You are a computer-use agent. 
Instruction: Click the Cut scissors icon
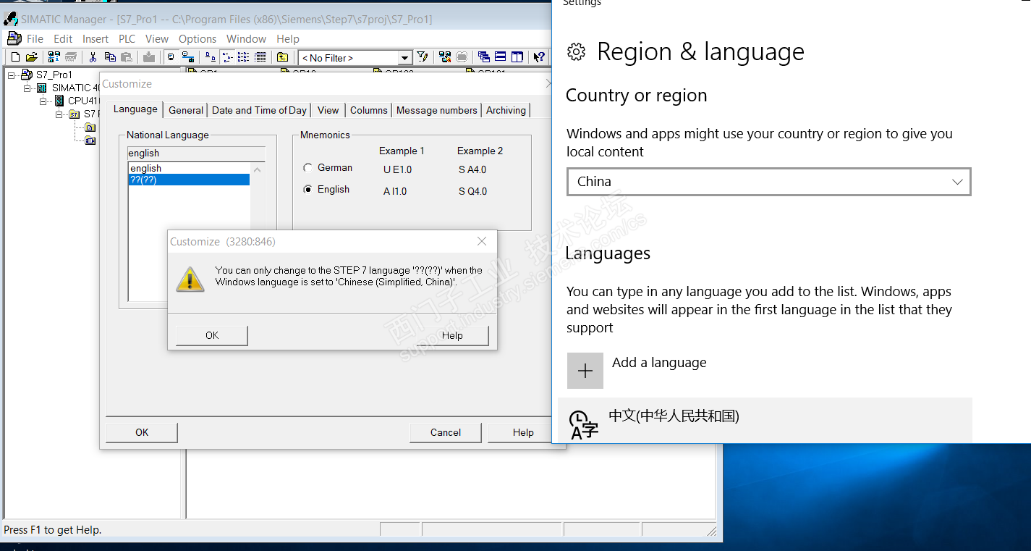click(x=93, y=57)
